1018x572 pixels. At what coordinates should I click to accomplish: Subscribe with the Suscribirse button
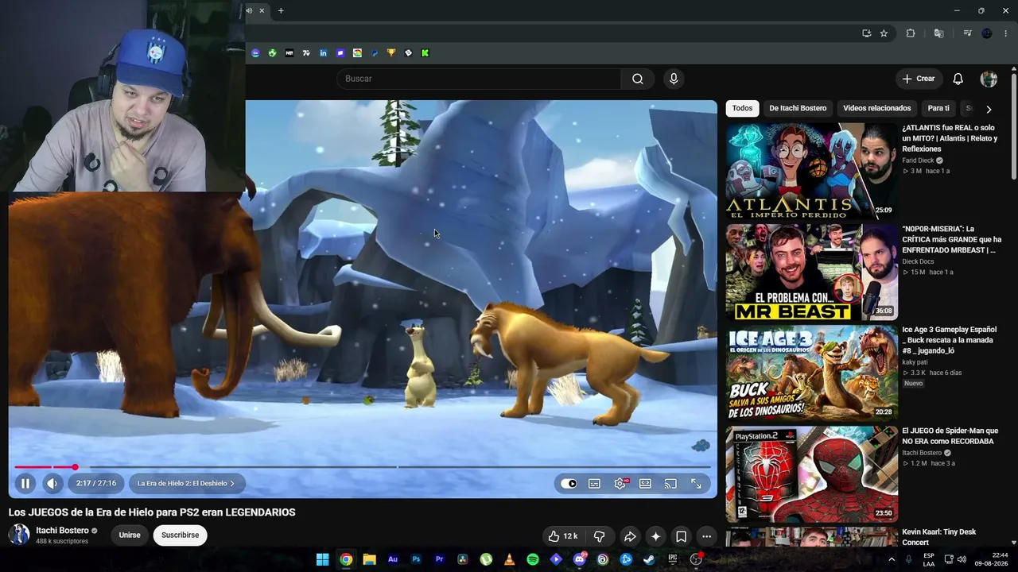tap(180, 535)
